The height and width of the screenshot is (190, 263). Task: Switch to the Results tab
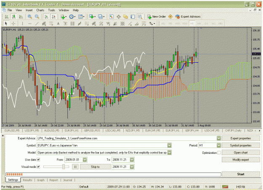click(x=27, y=180)
